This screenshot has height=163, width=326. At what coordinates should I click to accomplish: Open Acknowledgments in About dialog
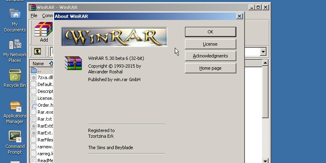(x=210, y=56)
